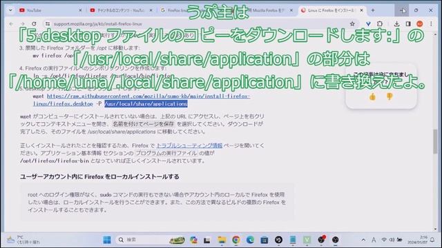The width and height of the screenshot is (442, 248).
Task: Go forward to the next page
Action: (23, 24)
